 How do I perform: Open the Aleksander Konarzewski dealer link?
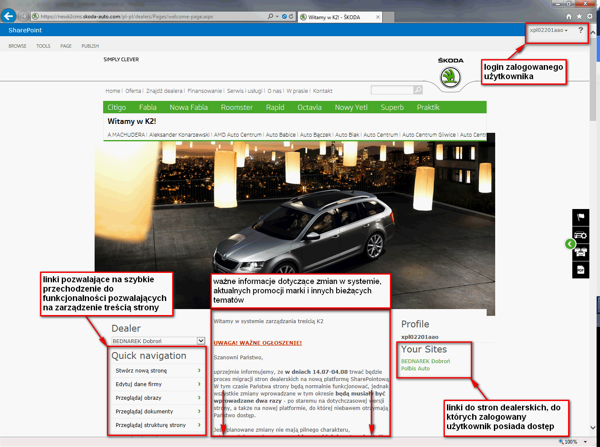tap(179, 135)
